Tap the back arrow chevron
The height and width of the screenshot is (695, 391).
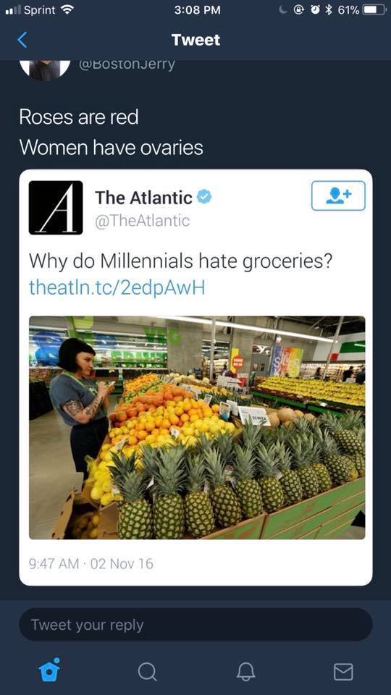[x=22, y=40]
